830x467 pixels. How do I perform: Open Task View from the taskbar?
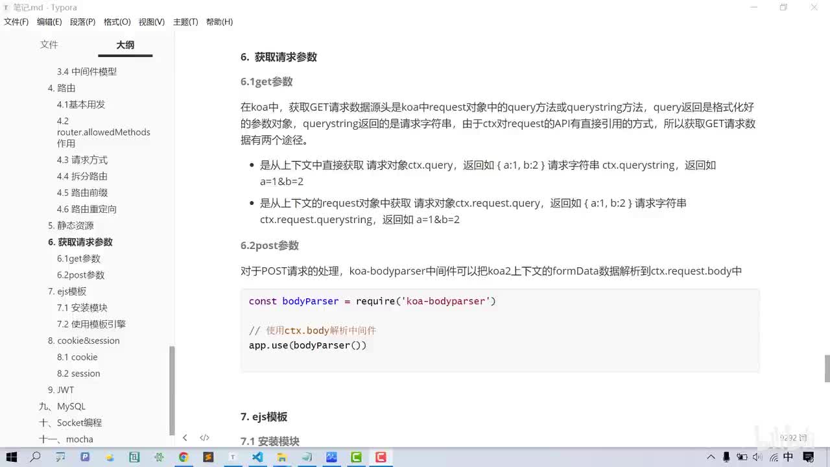[60, 457]
